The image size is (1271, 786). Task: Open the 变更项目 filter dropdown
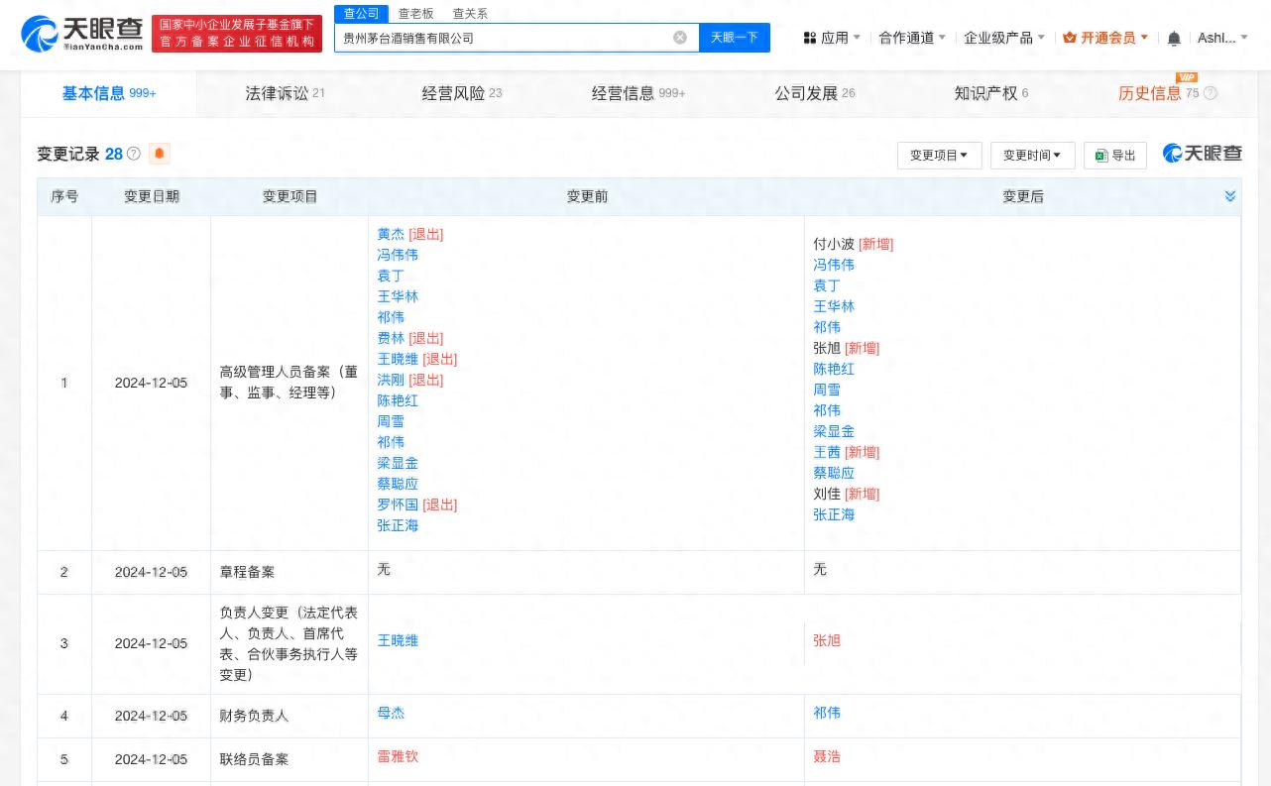click(939, 156)
